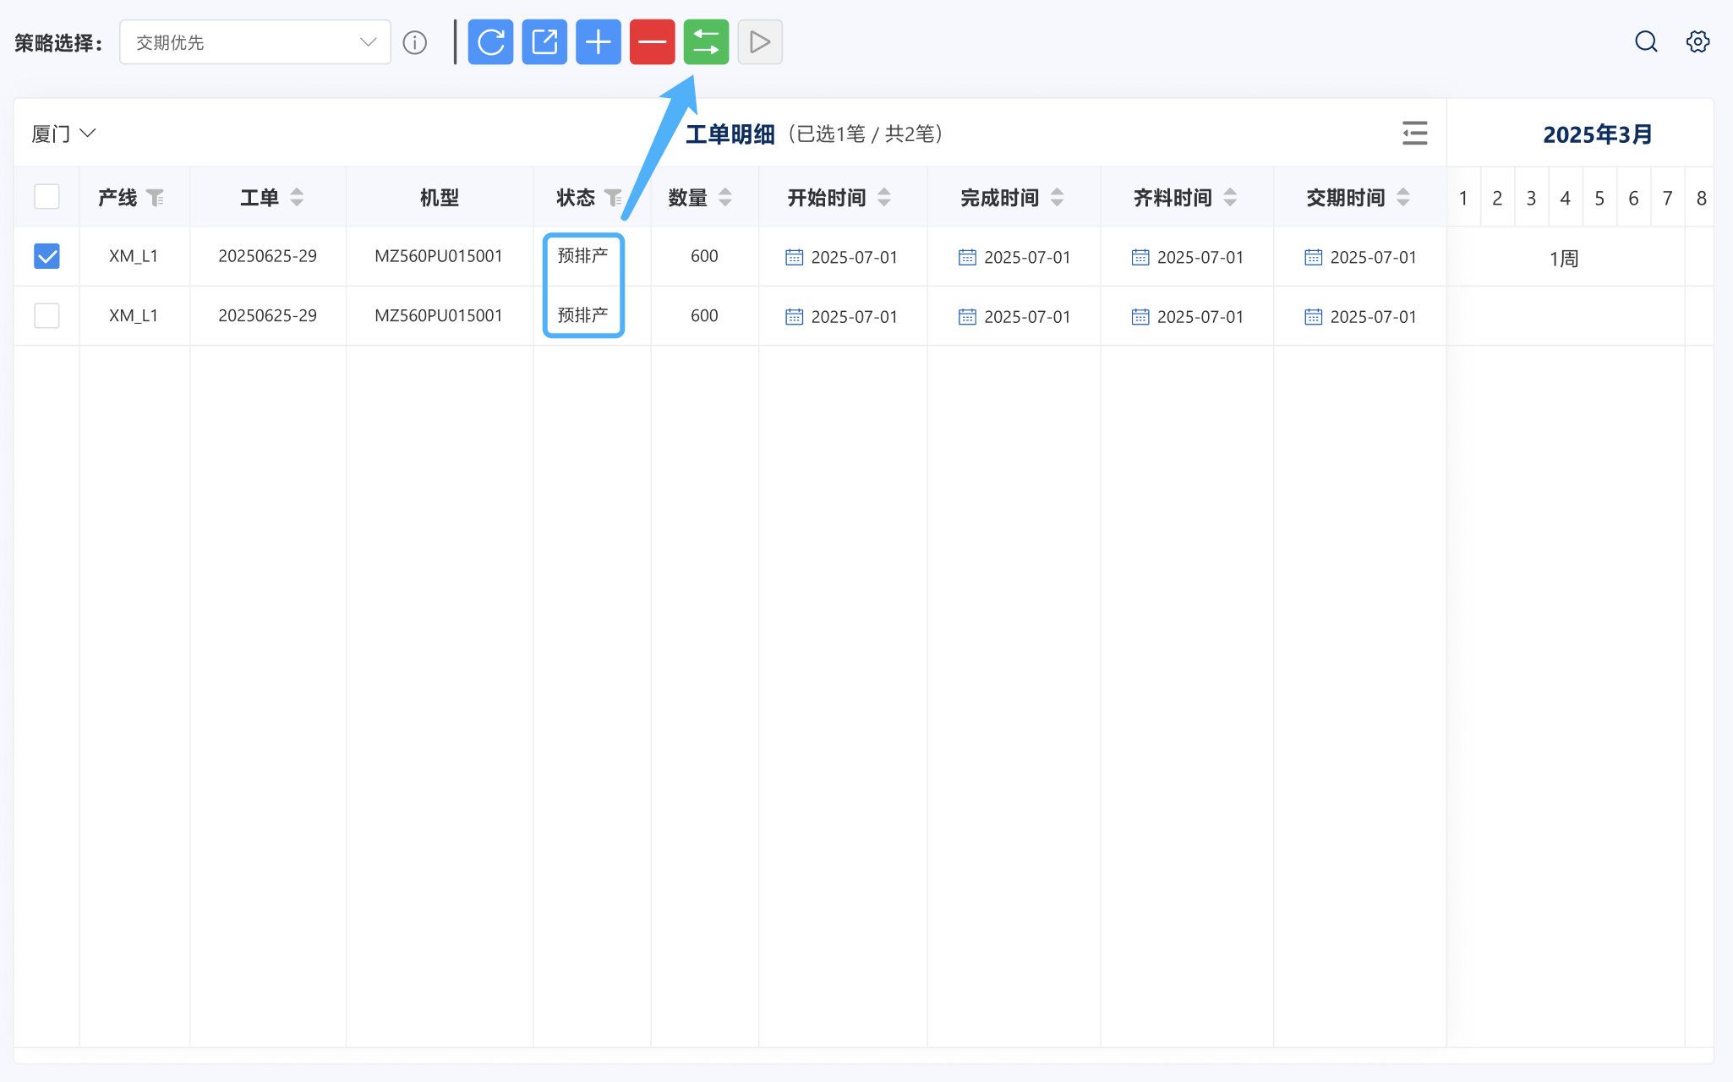This screenshot has width=1733, height=1082.
Task: Open the settings gear icon
Action: (1697, 42)
